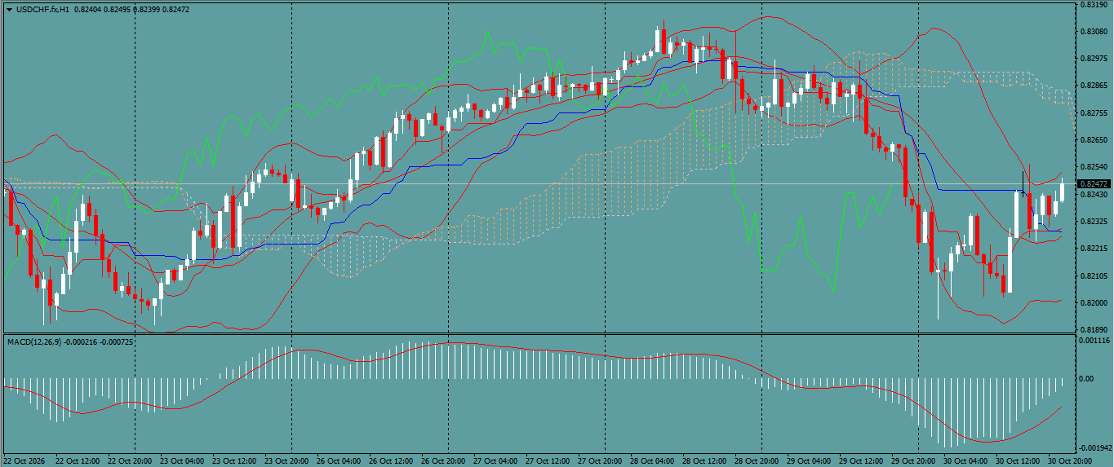Click the 0.82325 price axis label

click(x=1093, y=222)
